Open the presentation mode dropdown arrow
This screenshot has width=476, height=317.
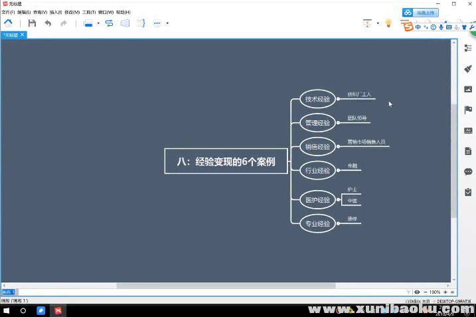click(x=378, y=23)
